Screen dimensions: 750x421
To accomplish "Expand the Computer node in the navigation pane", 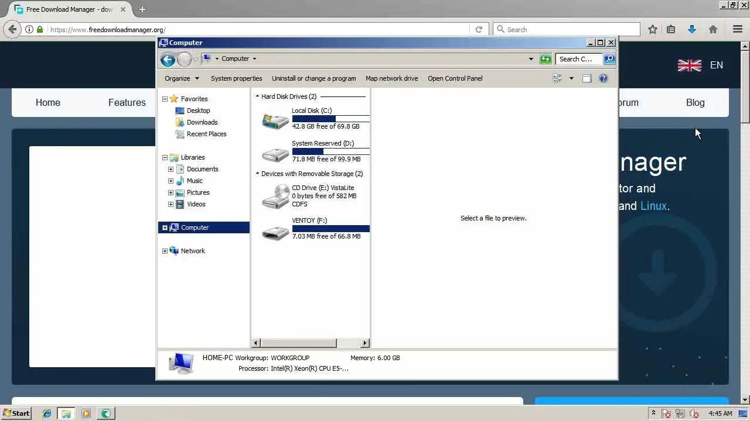I will point(165,227).
